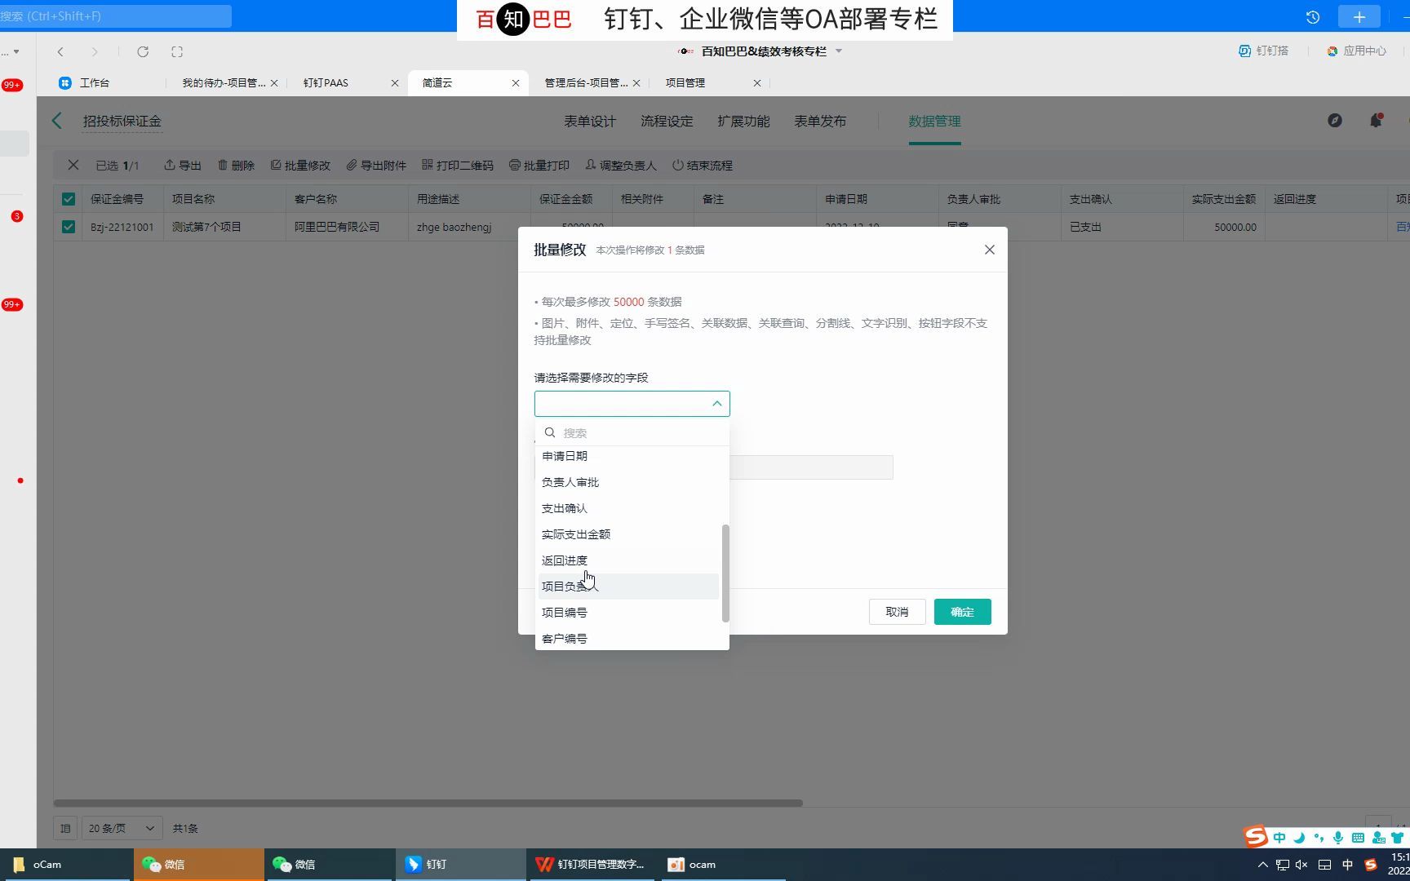Click the 取消 button
Viewport: 1410px width, 881px height.
click(x=897, y=612)
